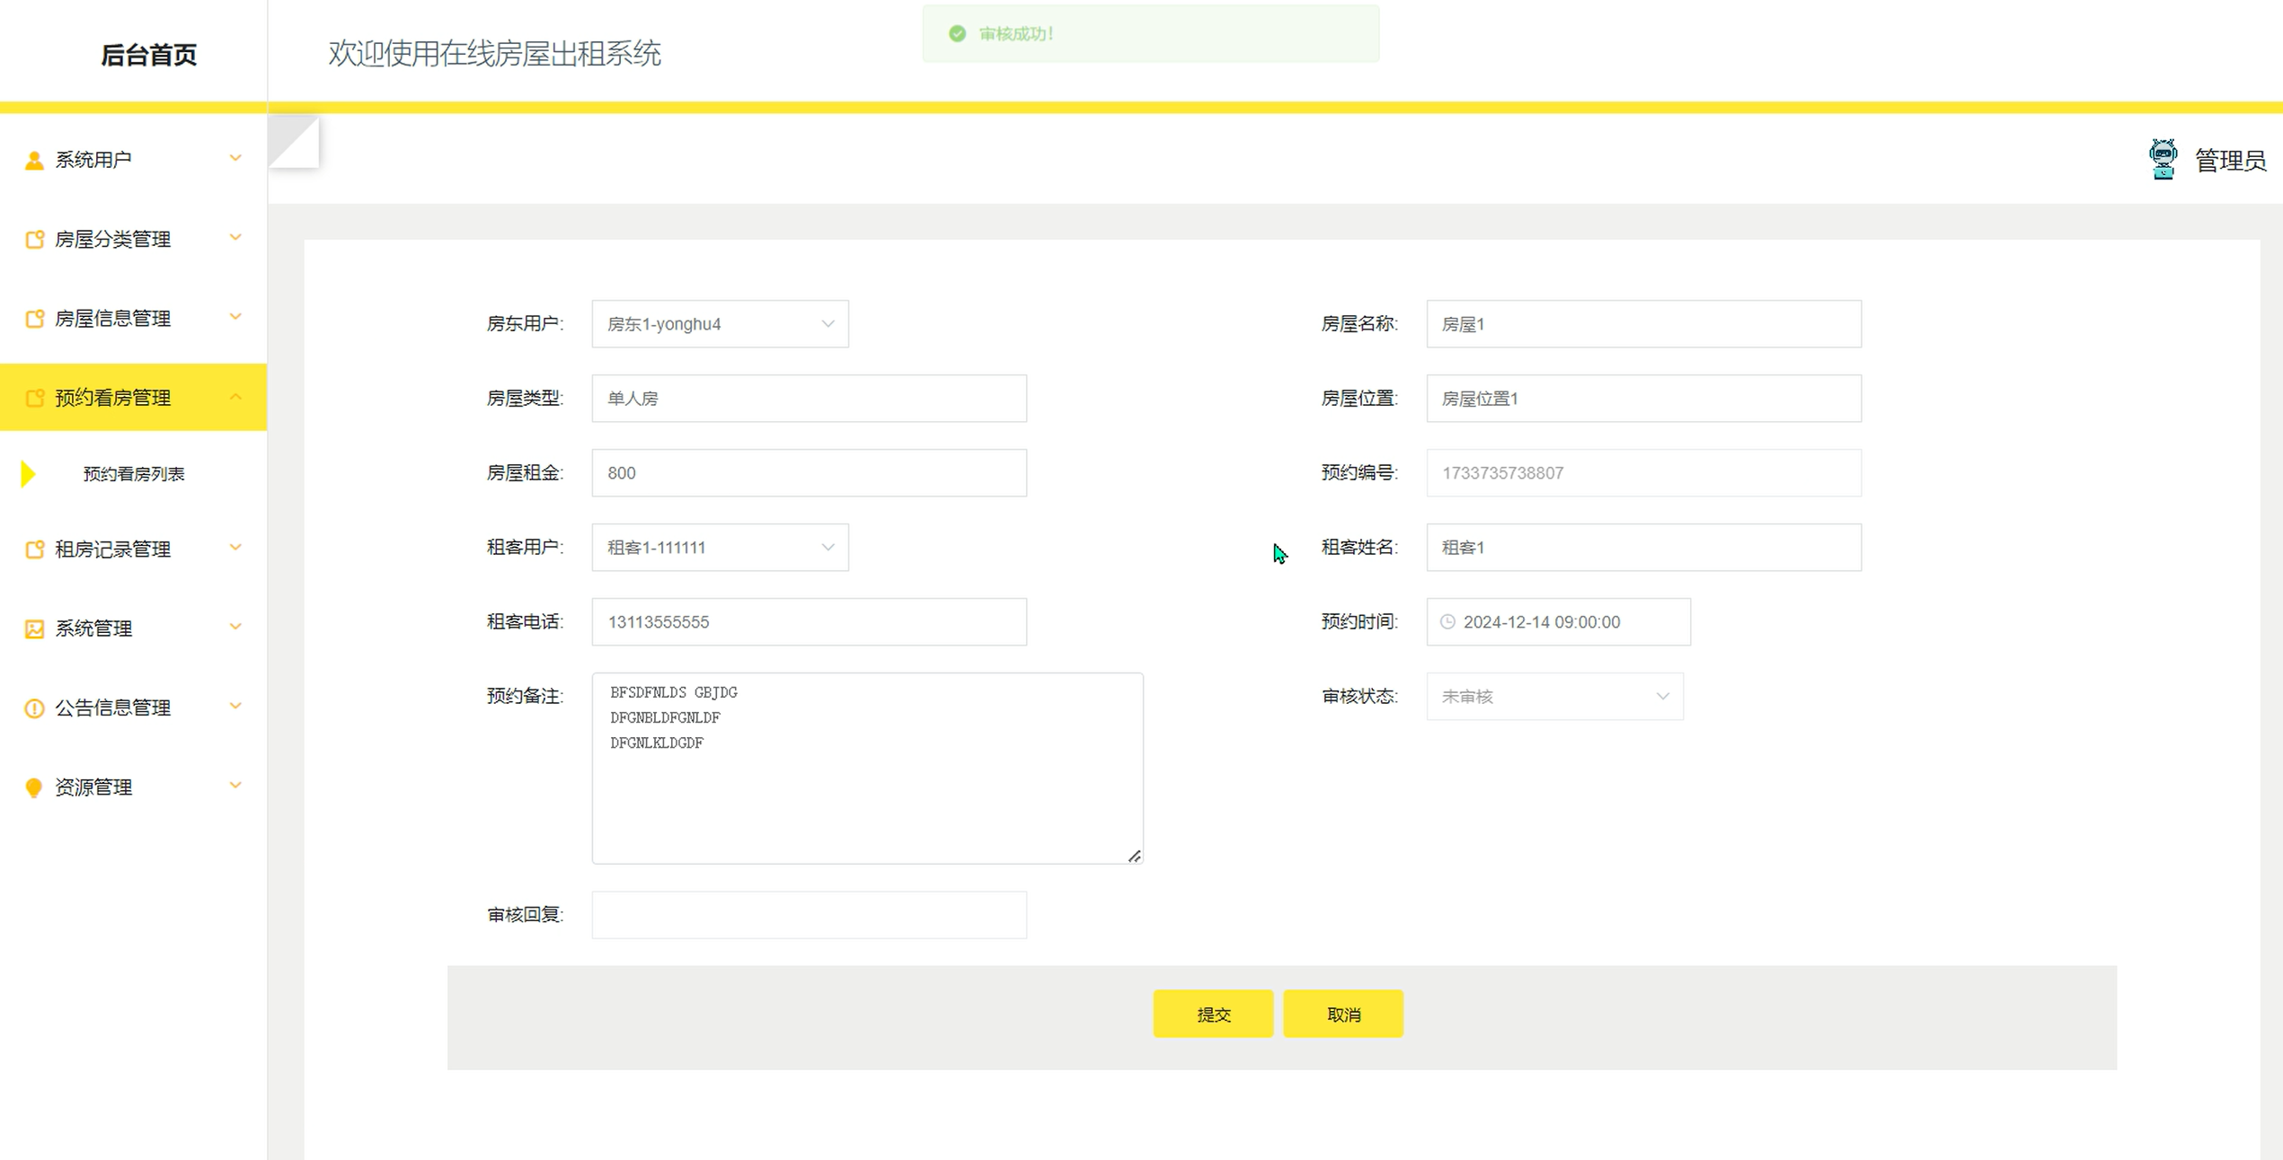Click the 预约备注 textarea resize handle
The image size is (2283, 1160).
pyautogui.click(x=1135, y=857)
